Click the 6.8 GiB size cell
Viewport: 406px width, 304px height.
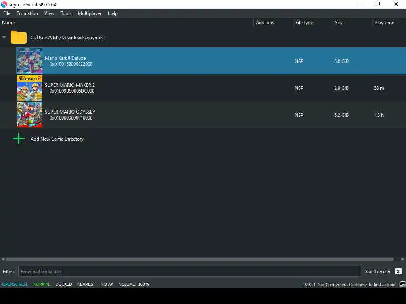[341, 61]
